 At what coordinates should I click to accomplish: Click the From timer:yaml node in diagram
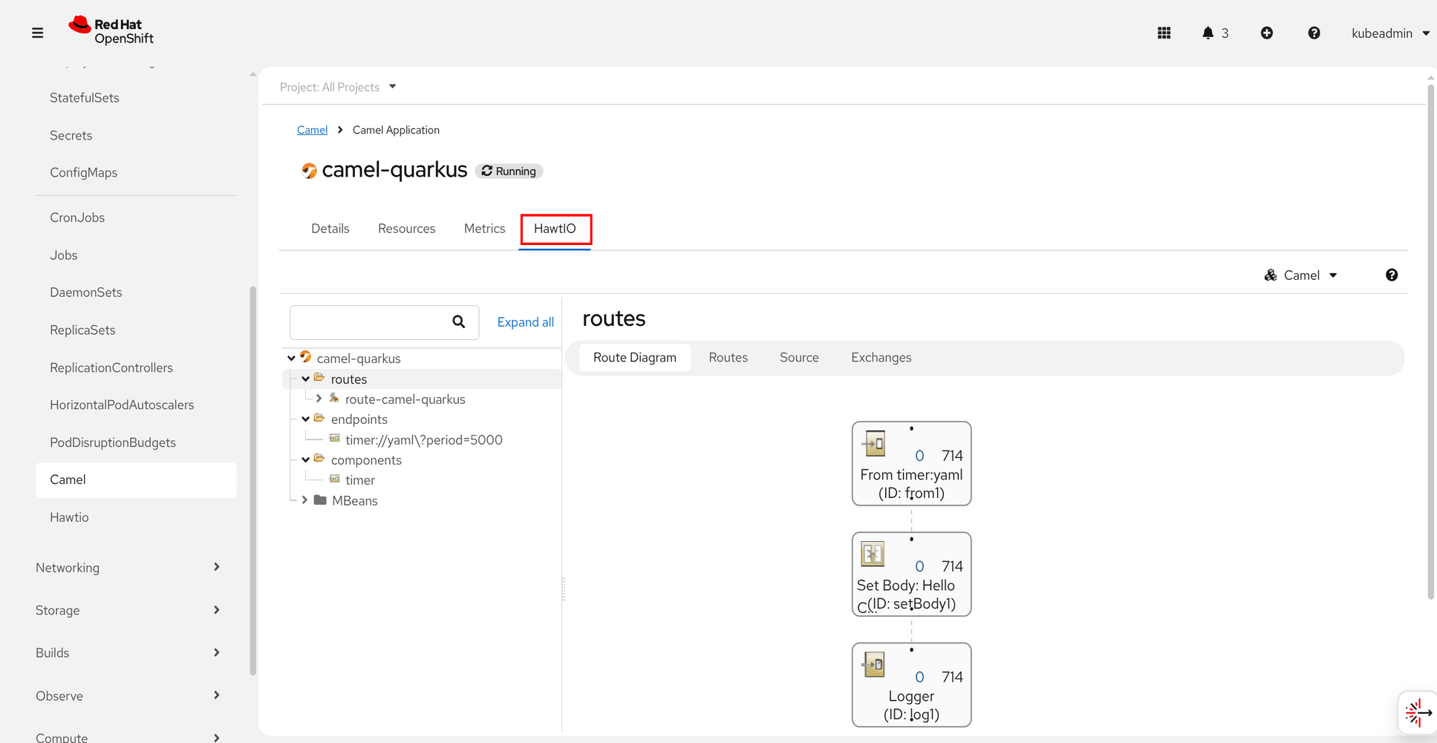[911, 464]
